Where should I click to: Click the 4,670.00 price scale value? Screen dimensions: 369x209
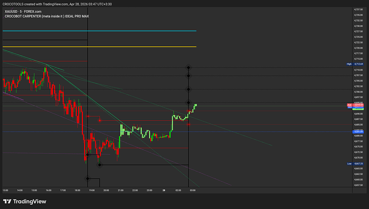click(358, 158)
